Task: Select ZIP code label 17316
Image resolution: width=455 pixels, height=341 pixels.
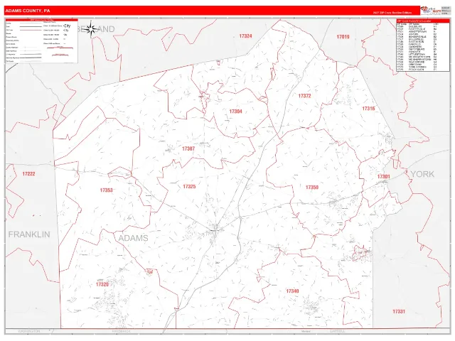Action: click(x=368, y=109)
